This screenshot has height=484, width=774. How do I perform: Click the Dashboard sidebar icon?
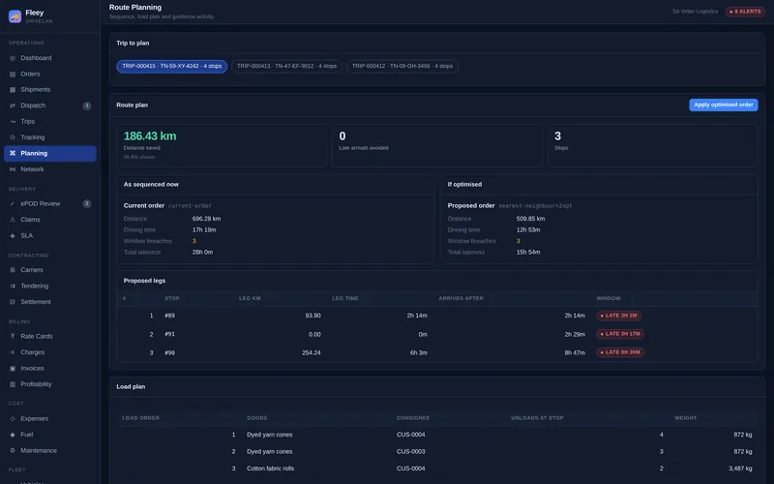[13, 58]
